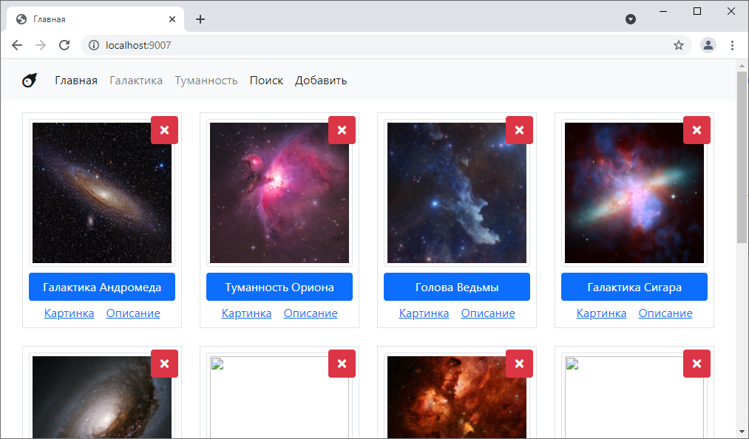Delete the Голова Ведьмы card
The width and height of the screenshot is (749, 439).
pos(519,130)
